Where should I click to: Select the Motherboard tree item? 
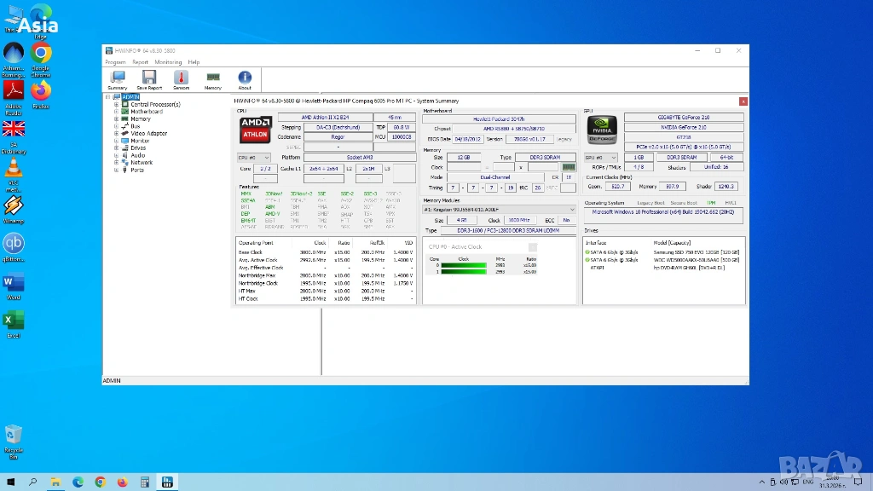146,112
